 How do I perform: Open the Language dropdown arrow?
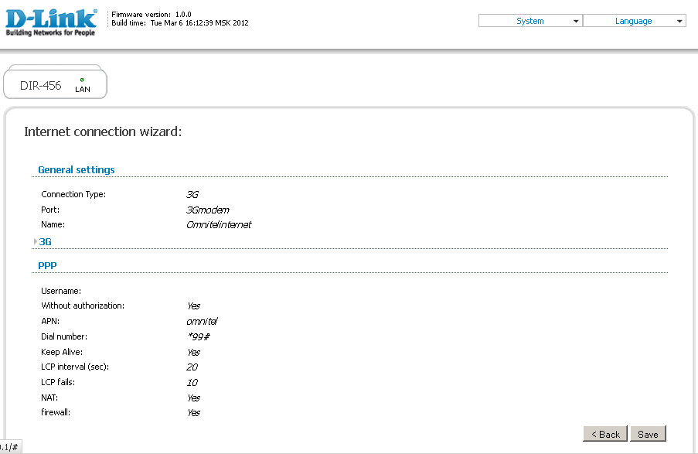coord(679,22)
